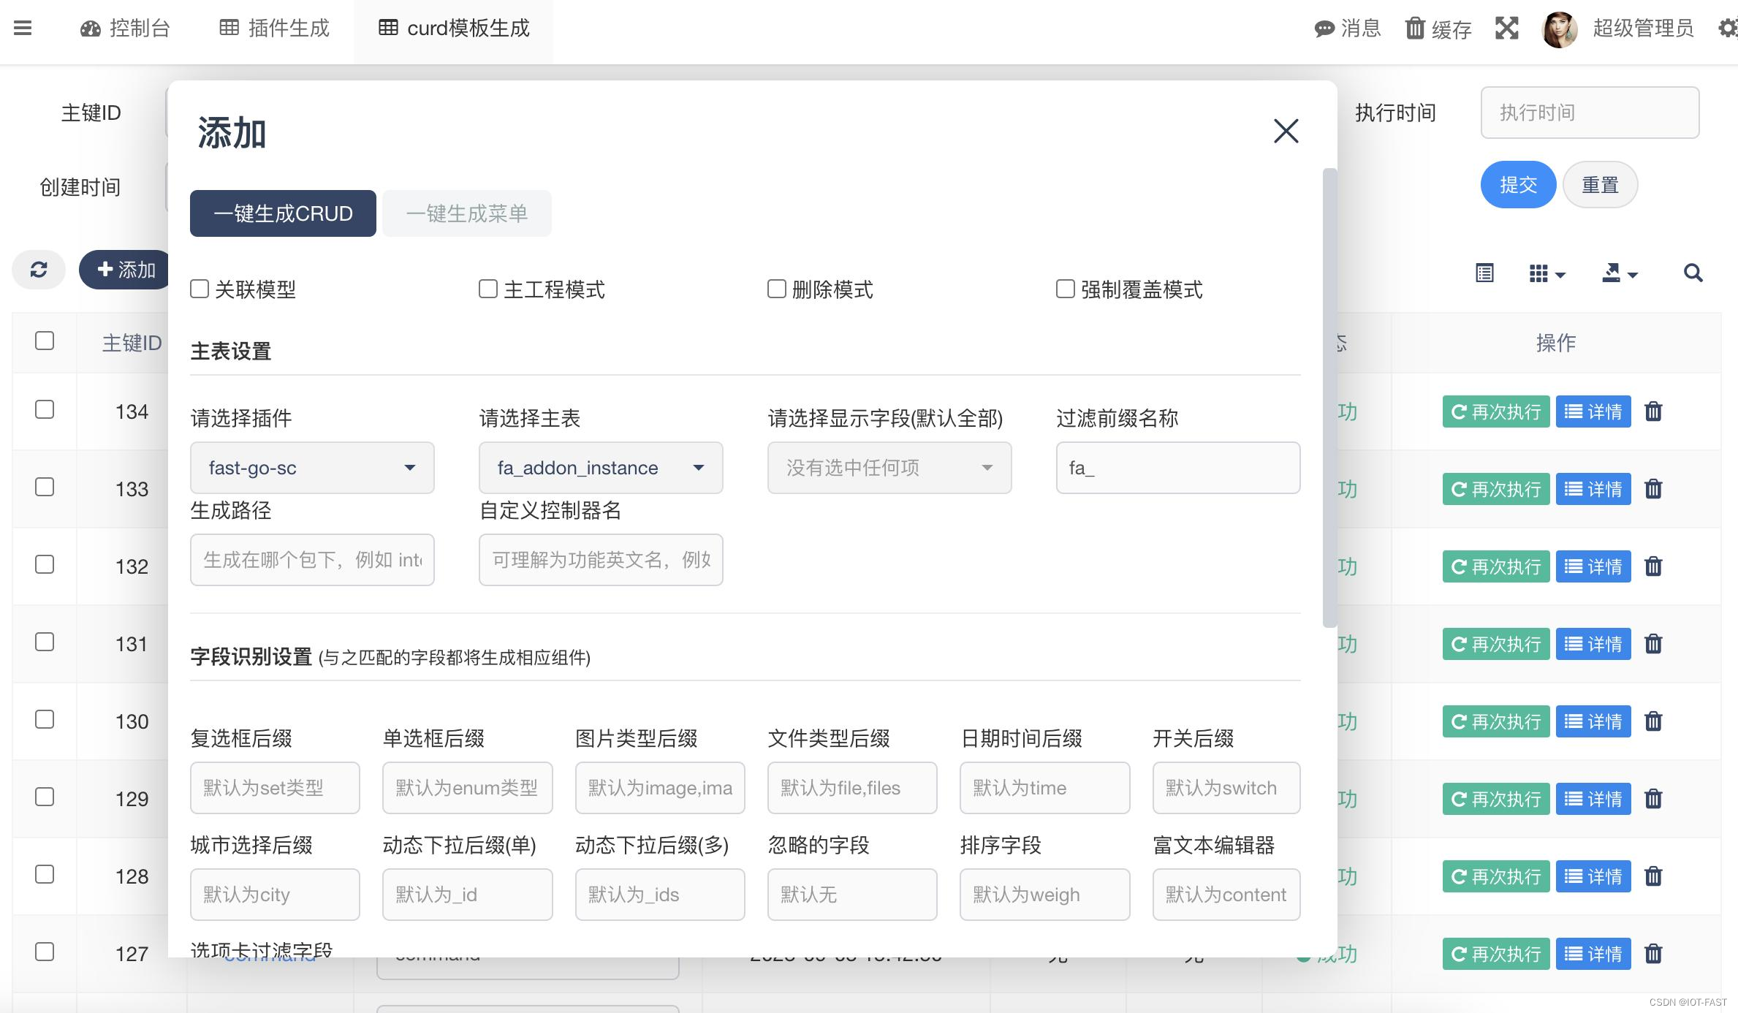Image resolution: width=1738 pixels, height=1013 pixels.
Task: Open the fast-go-sc plugin dropdown
Action: tap(312, 468)
